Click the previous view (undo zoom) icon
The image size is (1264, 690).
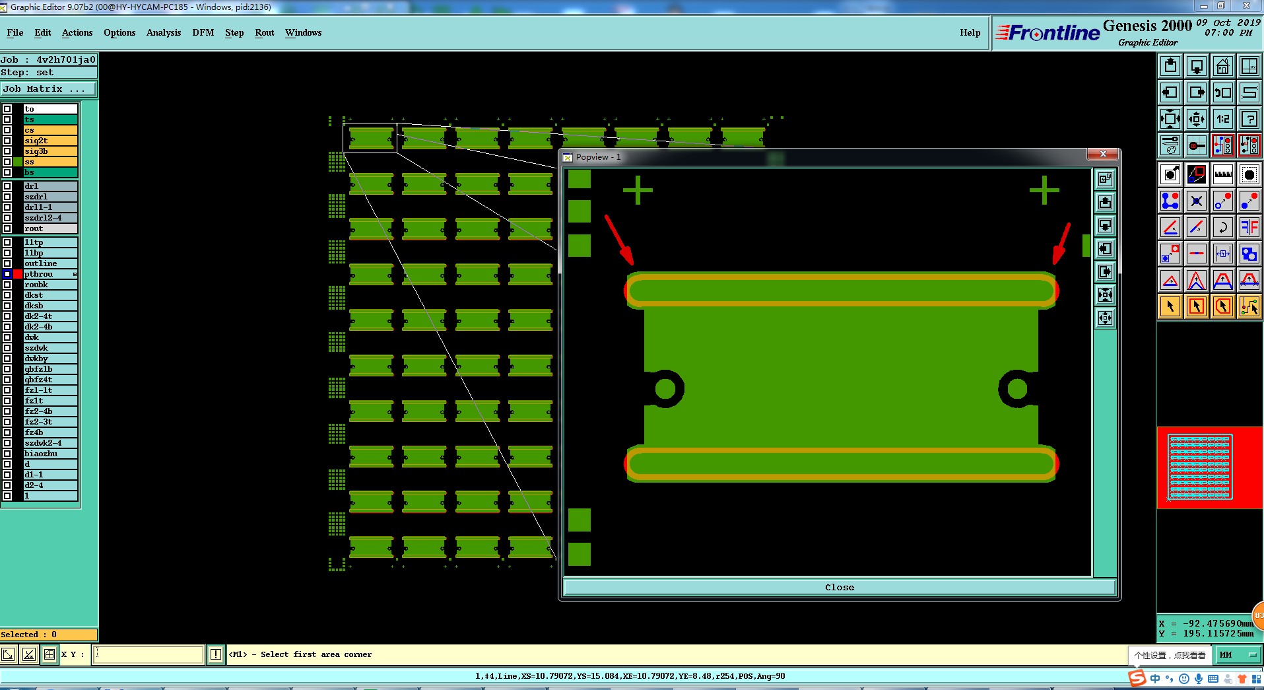tap(1223, 92)
